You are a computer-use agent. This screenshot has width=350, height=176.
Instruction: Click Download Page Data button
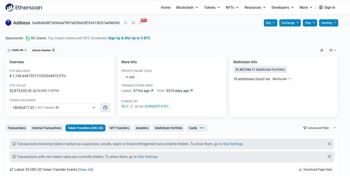point(315,170)
